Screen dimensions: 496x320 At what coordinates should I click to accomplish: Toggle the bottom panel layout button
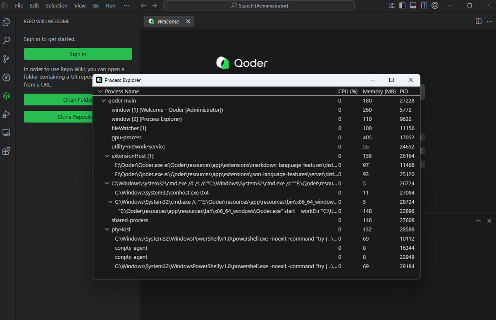(x=413, y=6)
